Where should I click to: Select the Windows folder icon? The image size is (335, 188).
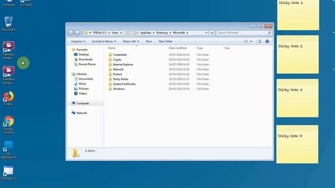[x=110, y=89]
